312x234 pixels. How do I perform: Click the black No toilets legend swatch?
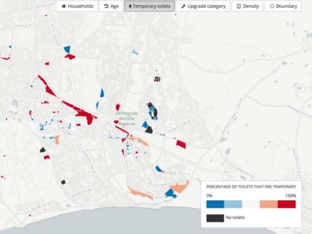[215, 218]
